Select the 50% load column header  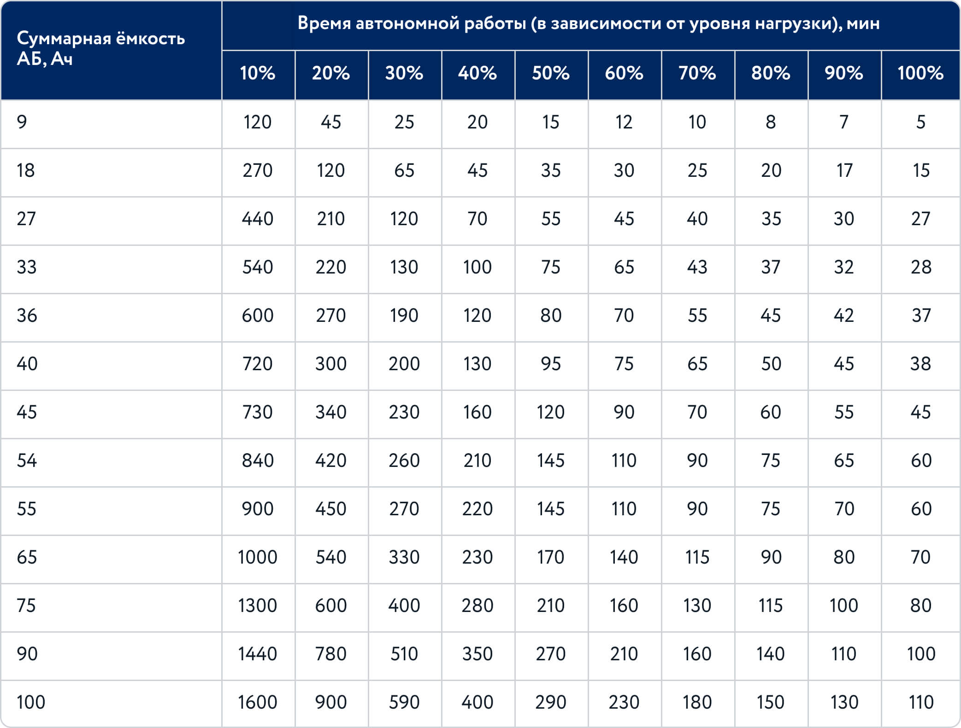(551, 73)
